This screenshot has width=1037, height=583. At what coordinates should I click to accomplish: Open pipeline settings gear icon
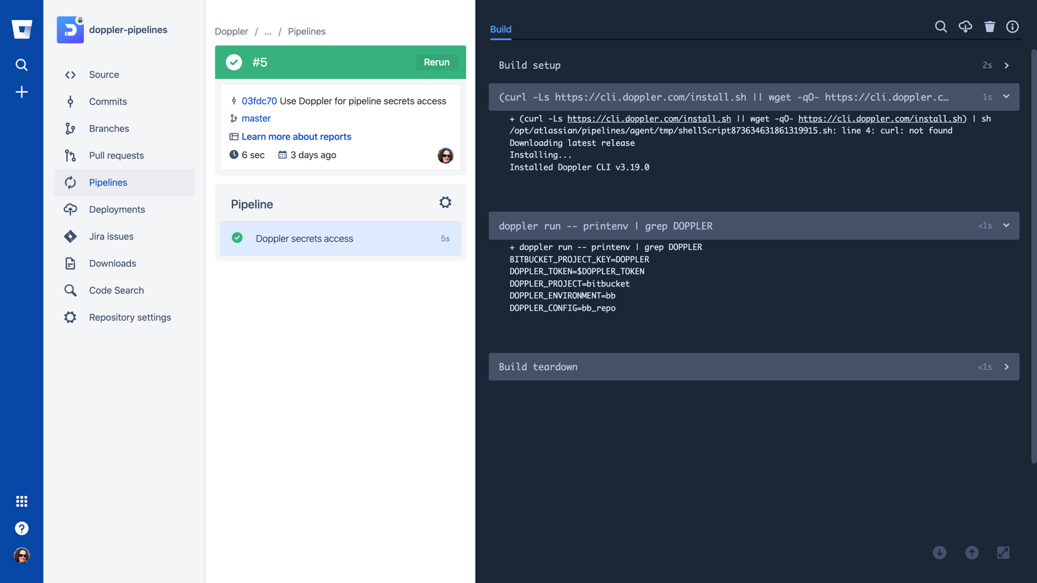(445, 202)
